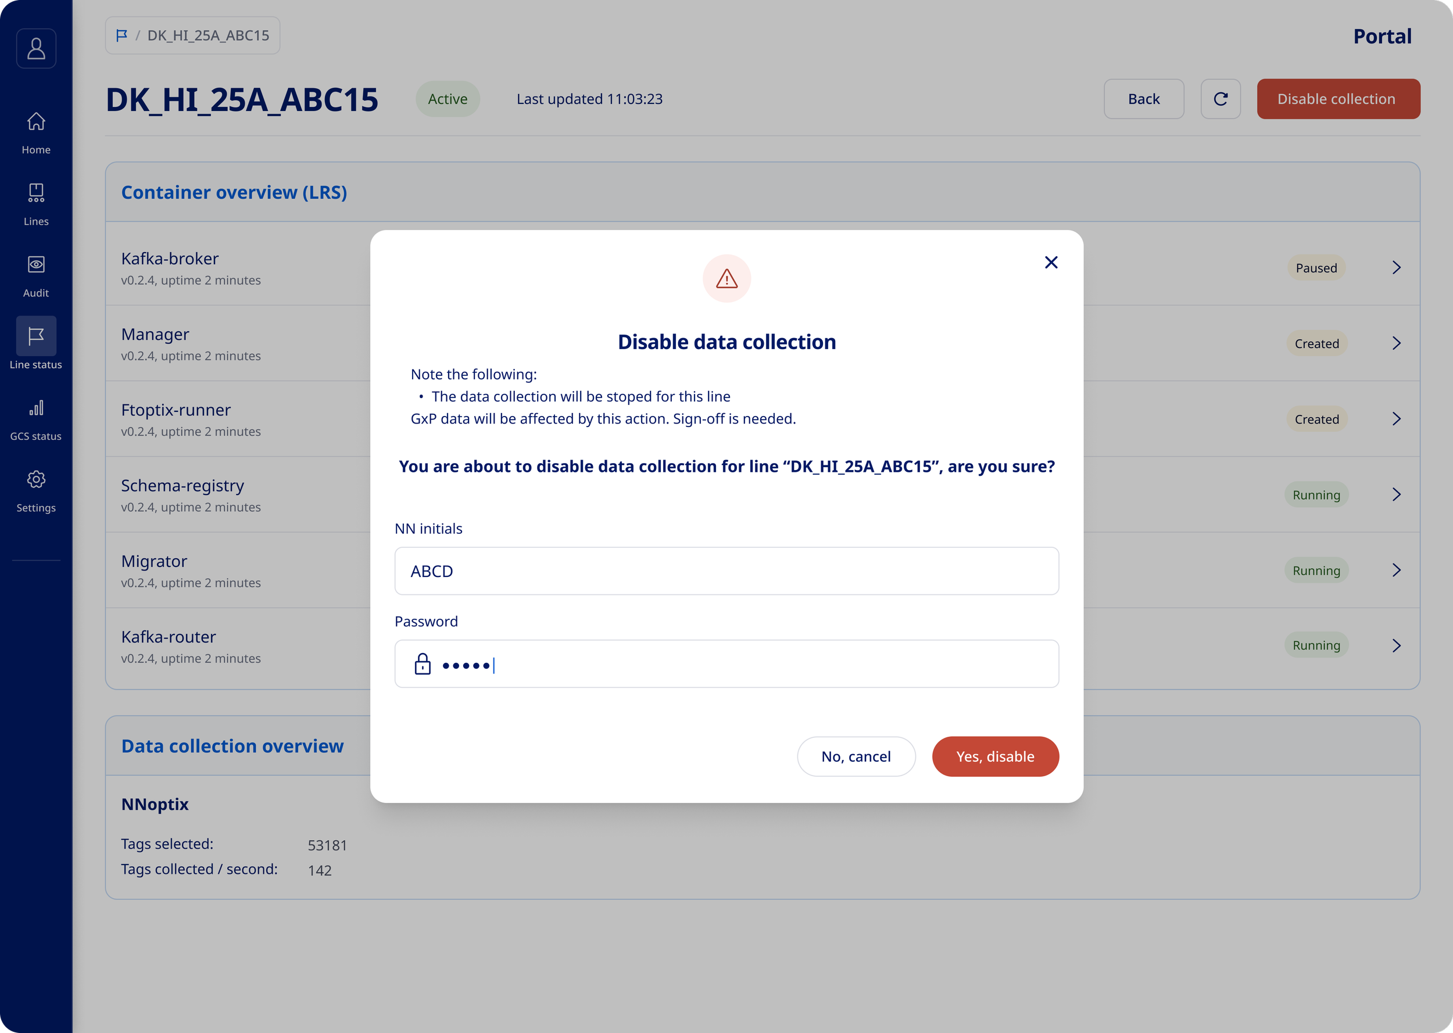Viewport: 1453px width, 1033px height.
Task: Confirm with Yes, disable button
Action: coord(994,756)
